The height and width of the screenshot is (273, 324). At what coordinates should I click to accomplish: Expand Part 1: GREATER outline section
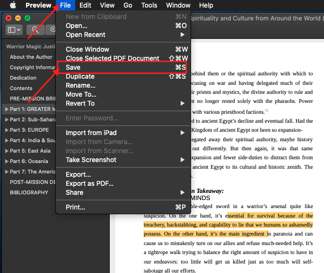pyautogui.click(x=7, y=109)
